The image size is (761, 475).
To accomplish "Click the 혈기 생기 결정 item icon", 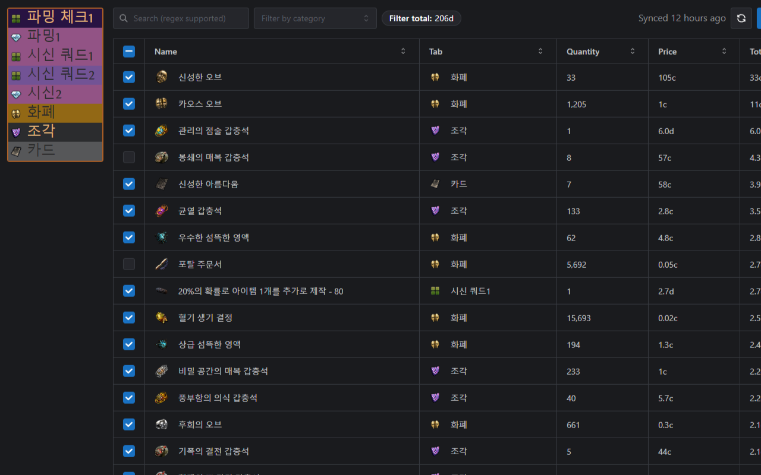I will (x=162, y=318).
